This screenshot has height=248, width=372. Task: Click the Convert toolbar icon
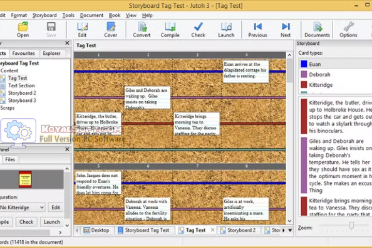[x=142, y=29]
